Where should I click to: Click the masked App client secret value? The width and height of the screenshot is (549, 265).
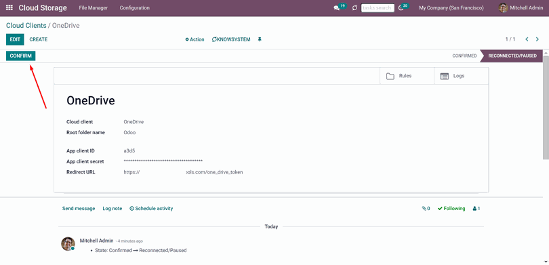click(163, 161)
